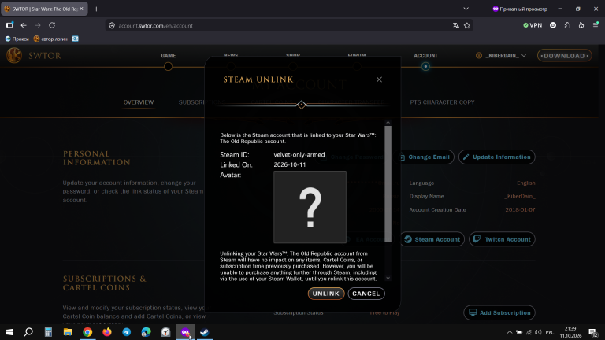Click the Steam ID velvet-only-armed text
This screenshot has height=340, width=605.
tap(299, 154)
